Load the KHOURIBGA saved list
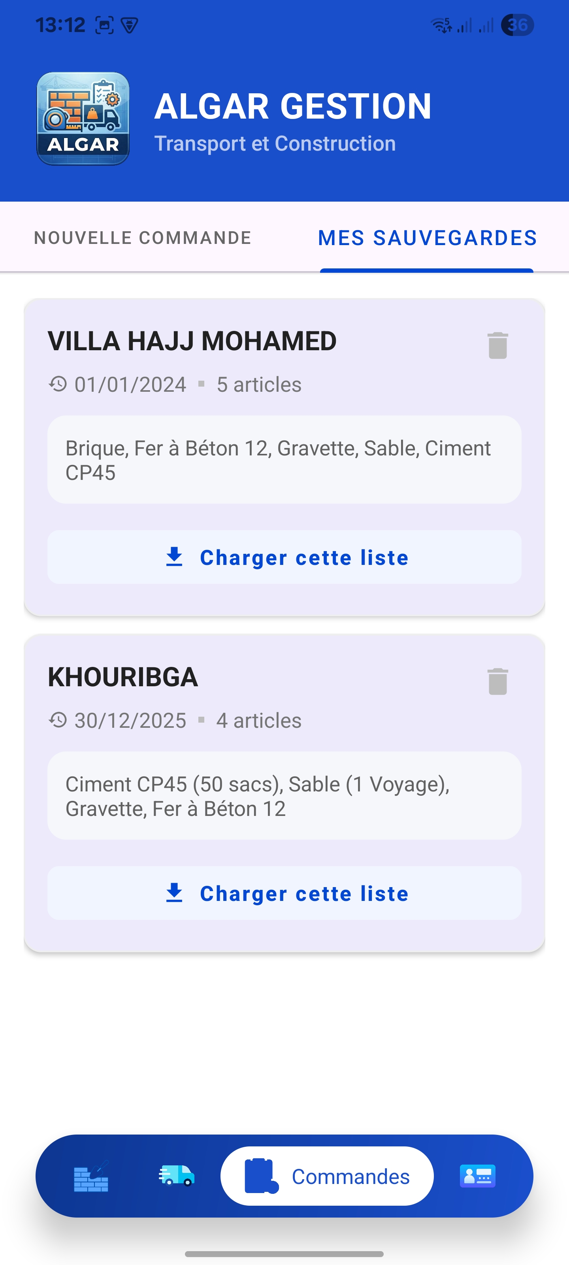 [284, 893]
